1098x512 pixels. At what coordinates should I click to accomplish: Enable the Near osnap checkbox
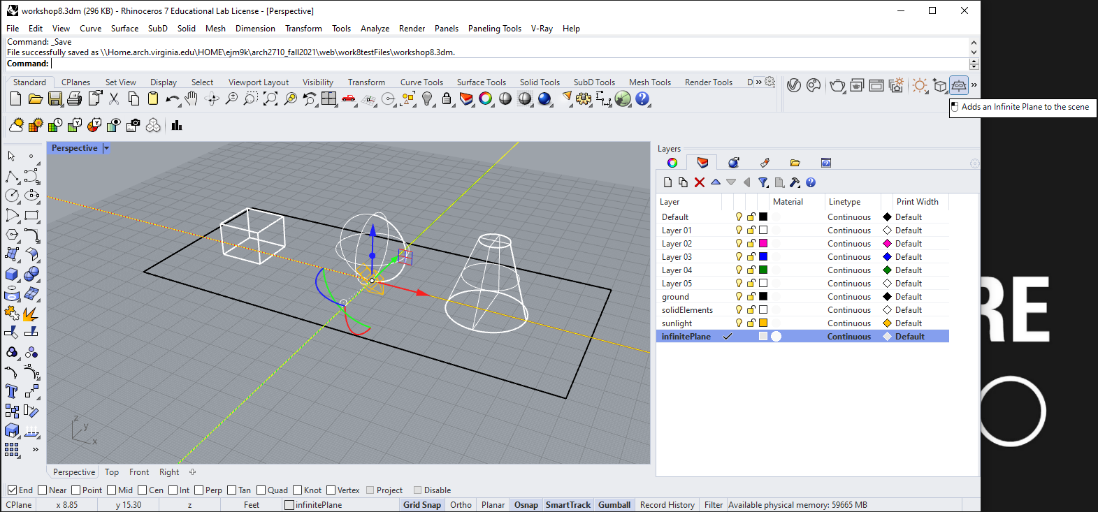click(x=42, y=490)
